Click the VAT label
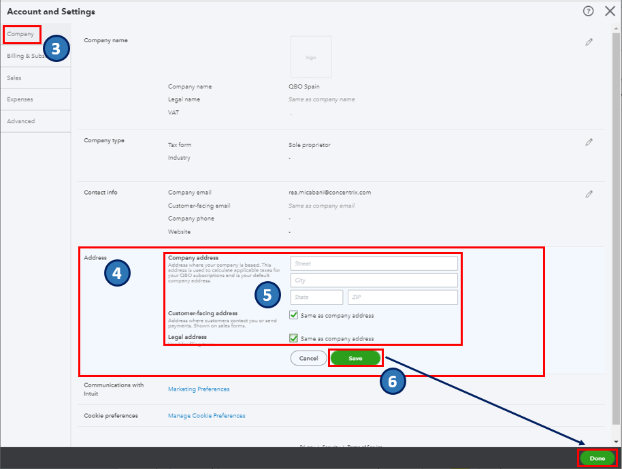 [x=174, y=113]
